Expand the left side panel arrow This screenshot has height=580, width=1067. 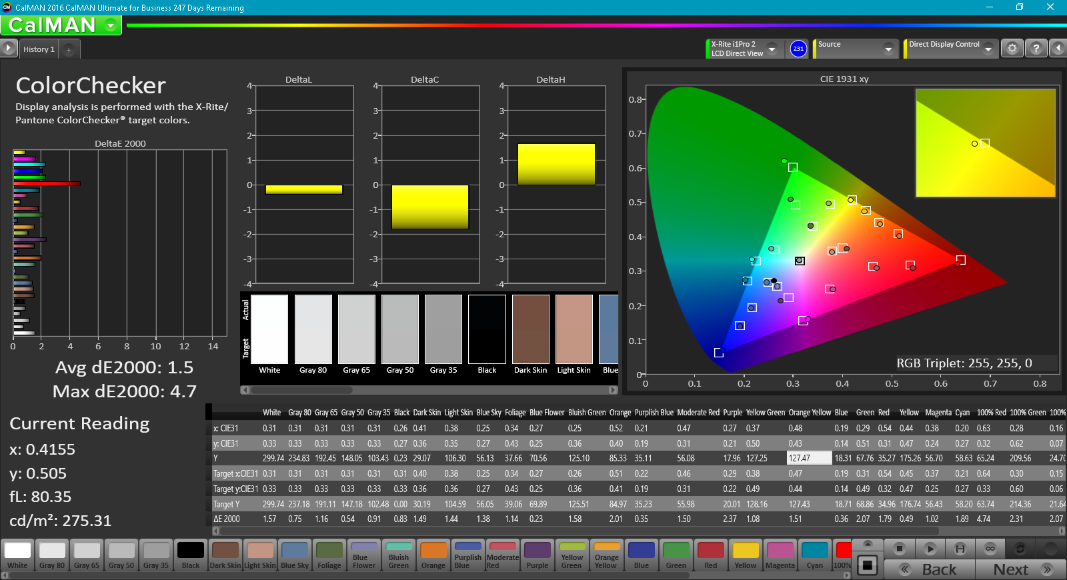click(x=8, y=48)
